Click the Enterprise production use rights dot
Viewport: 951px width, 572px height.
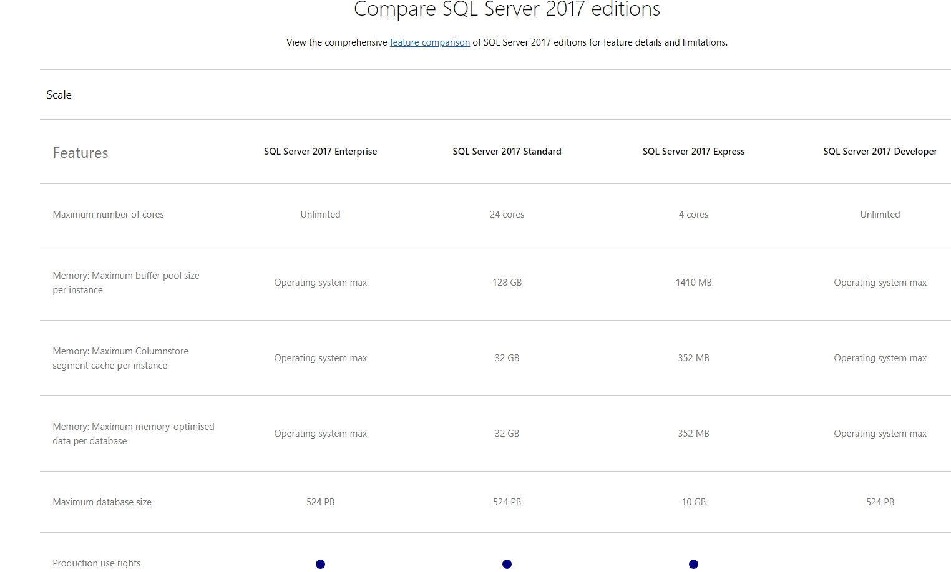click(x=320, y=564)
